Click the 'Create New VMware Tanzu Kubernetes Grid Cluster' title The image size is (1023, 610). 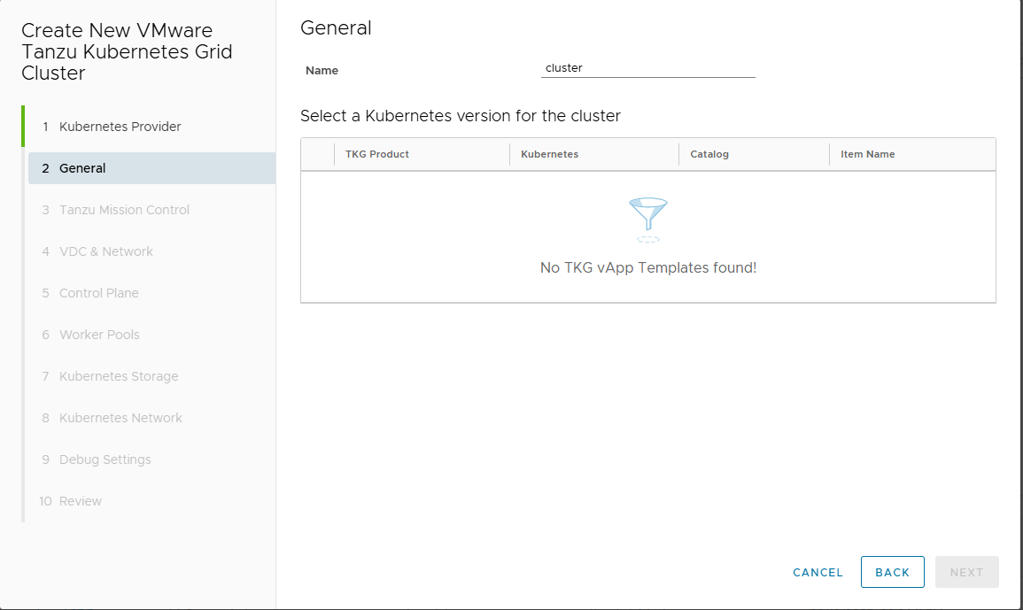coord(127,51)
